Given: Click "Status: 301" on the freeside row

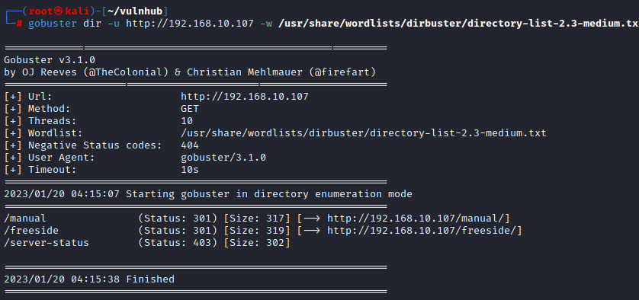Looking at the screenshot, I should [178, 231].
